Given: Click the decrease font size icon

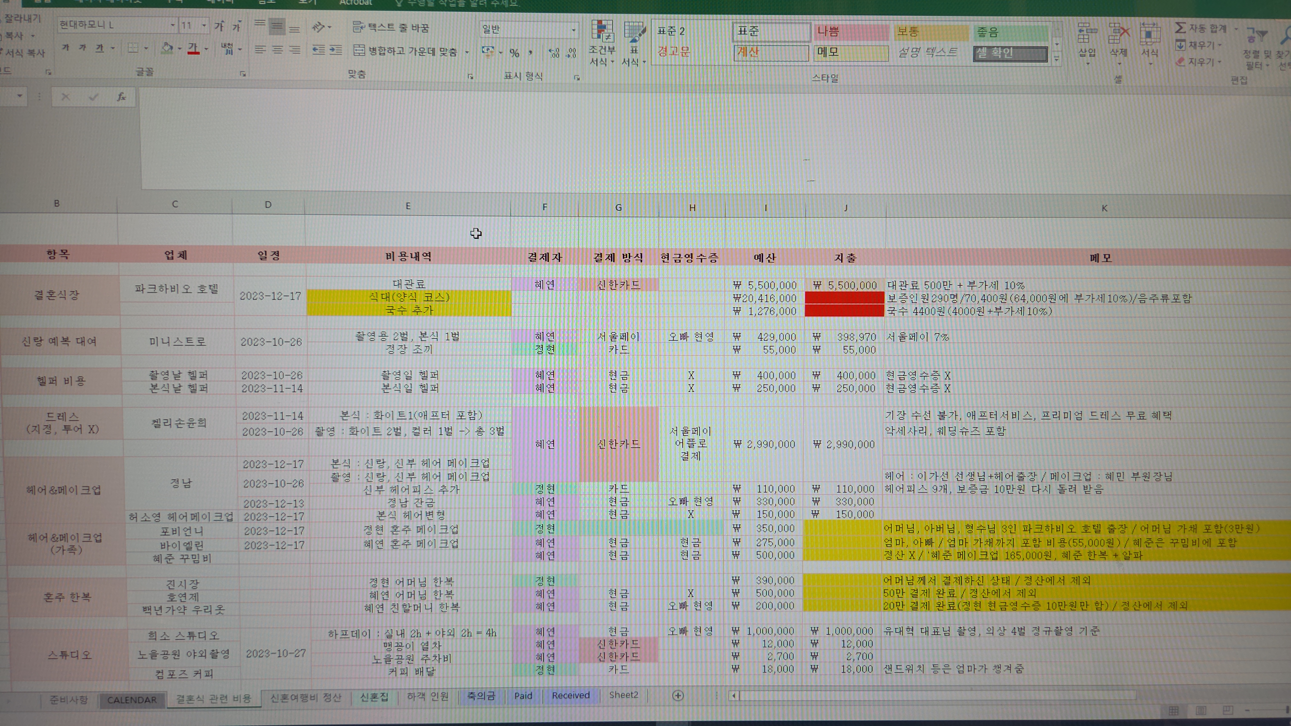Looking at the screenshot, I should tap(237, 26).
